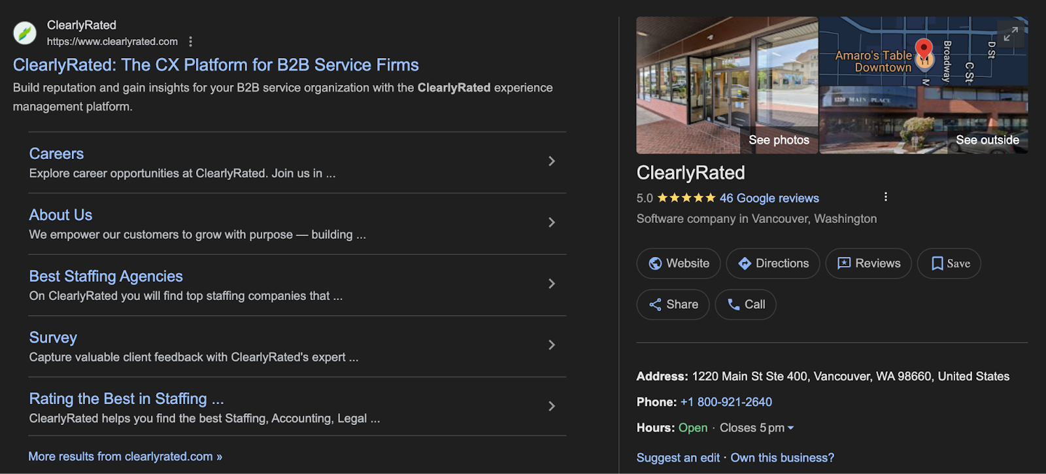1046x474 pixels.
Task: Click the https://www.clearlyrated.com URL text
Action: (112, 41)
